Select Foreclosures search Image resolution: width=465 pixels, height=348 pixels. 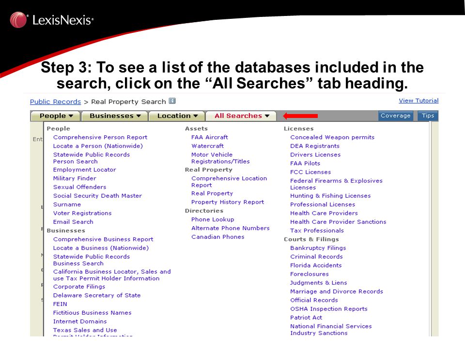click(x=310, y=274)
